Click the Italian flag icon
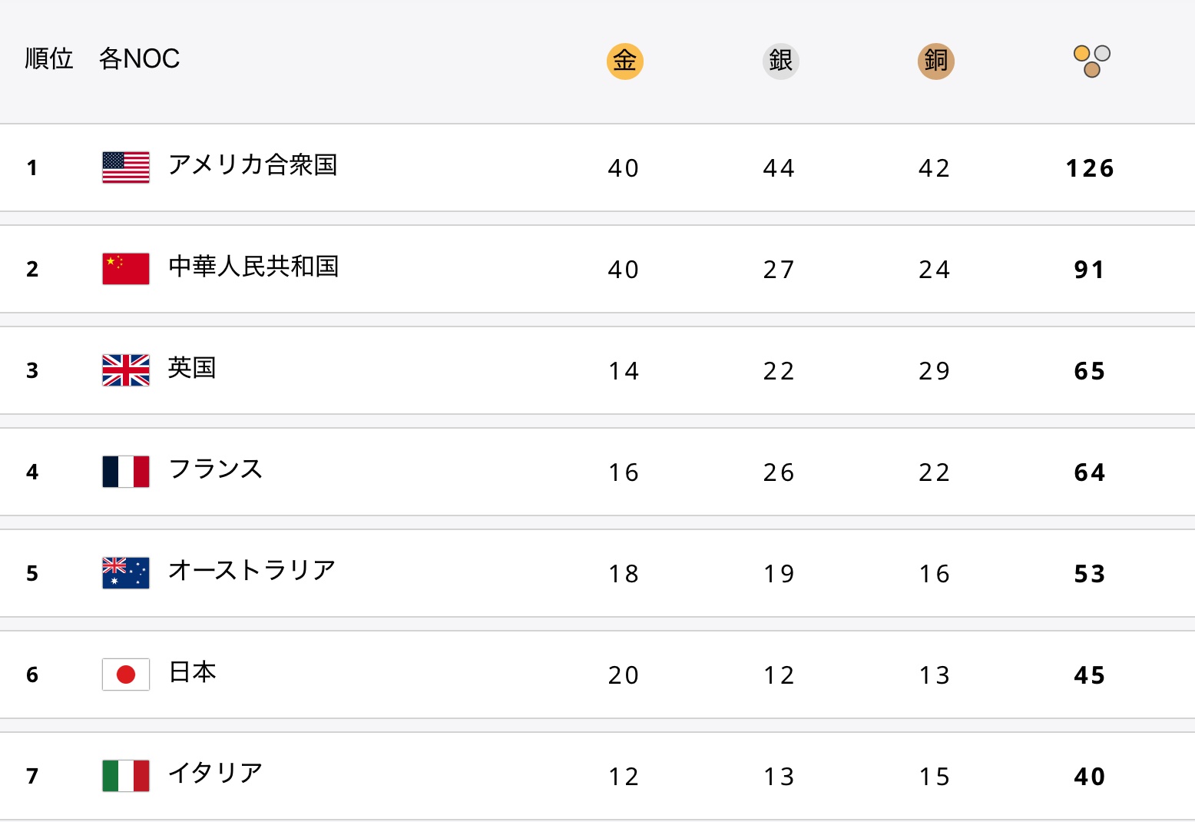Image resolution: width=1195 pixels, height=822 pixels. tap(126, 775)
